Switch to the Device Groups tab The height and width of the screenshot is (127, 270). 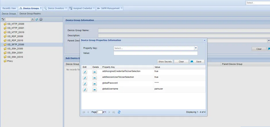coord(31,8)
